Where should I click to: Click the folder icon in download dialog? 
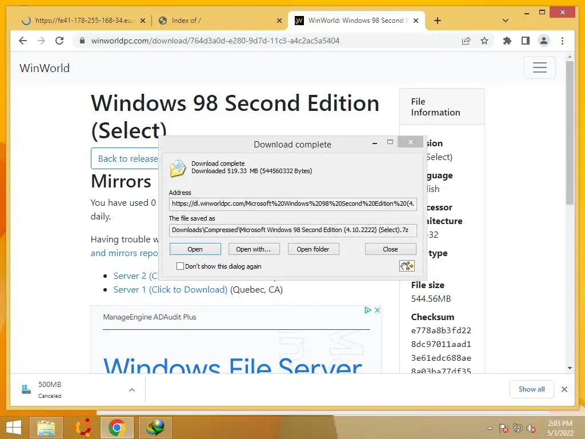click(x=178, y=168)
